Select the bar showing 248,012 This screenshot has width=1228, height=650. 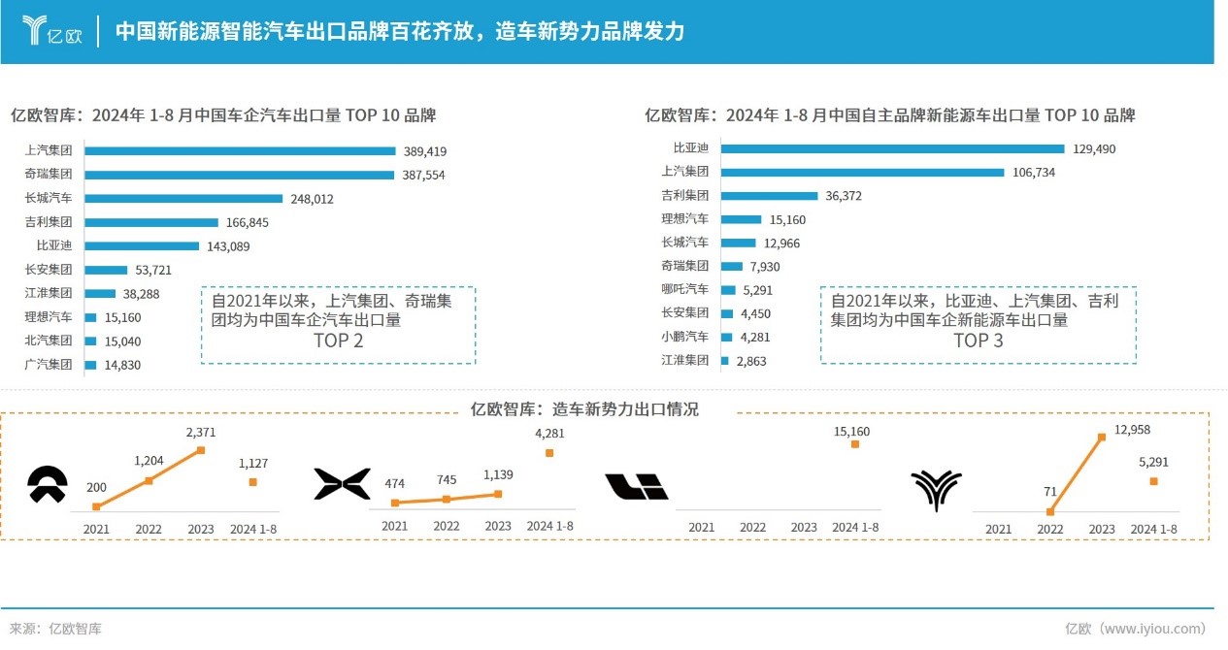(183, 199)
